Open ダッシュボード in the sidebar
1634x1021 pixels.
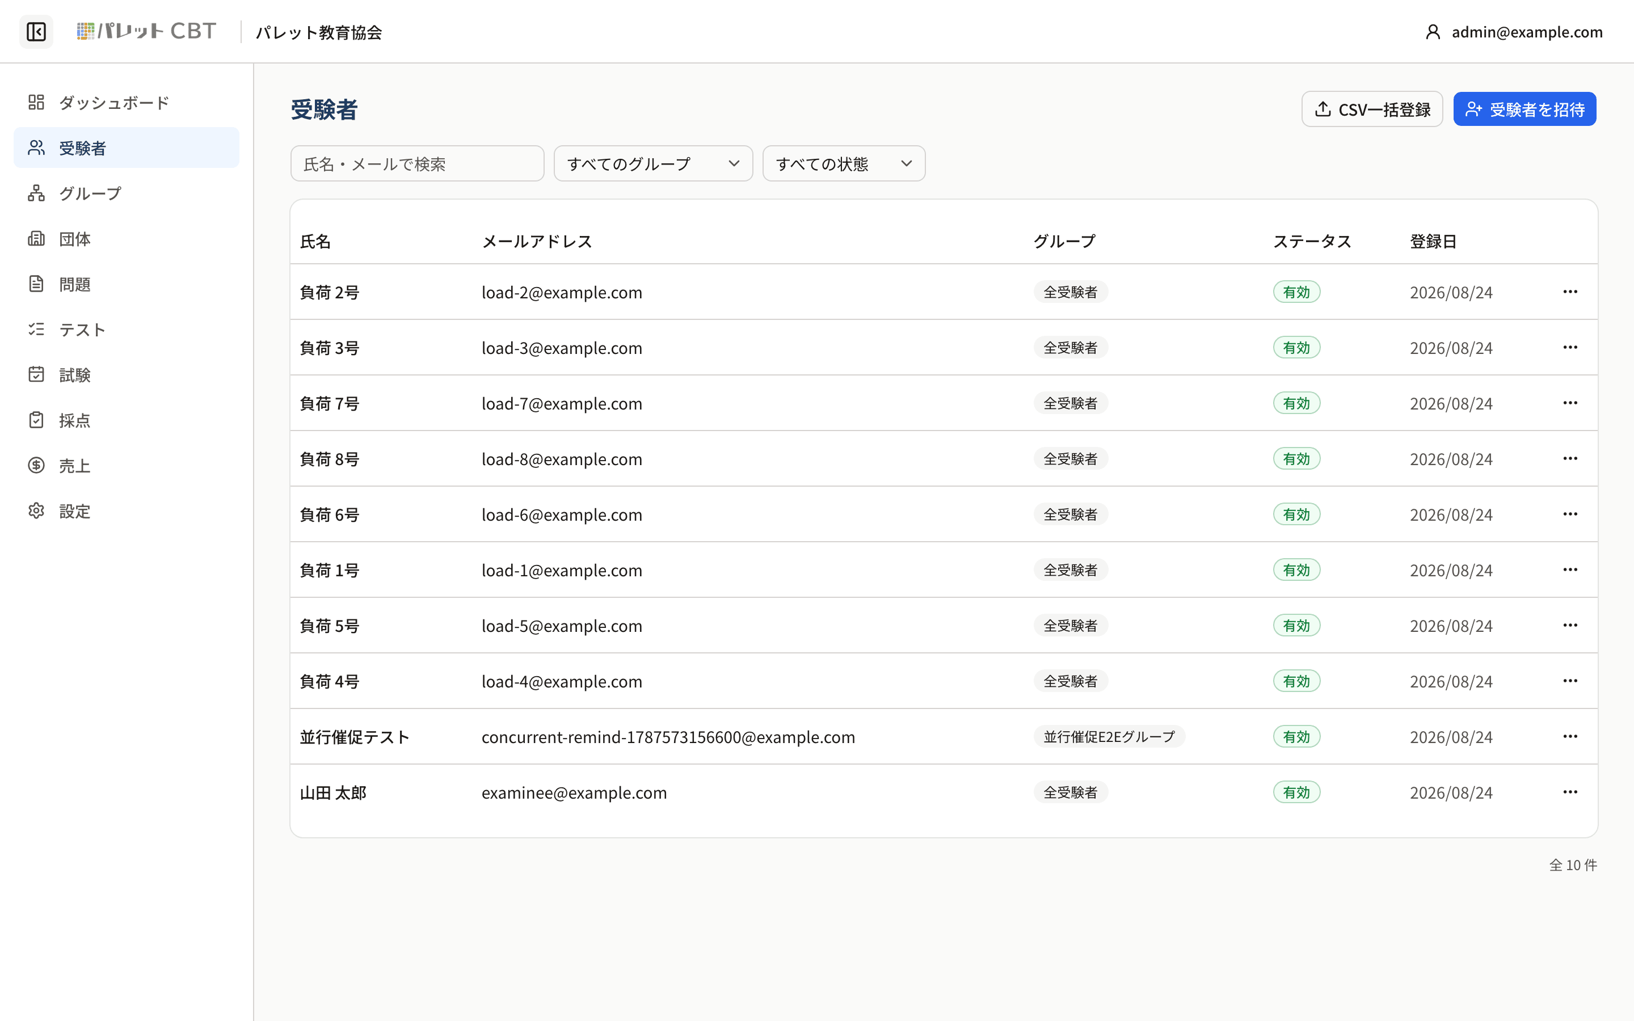(x=127, y=103)
